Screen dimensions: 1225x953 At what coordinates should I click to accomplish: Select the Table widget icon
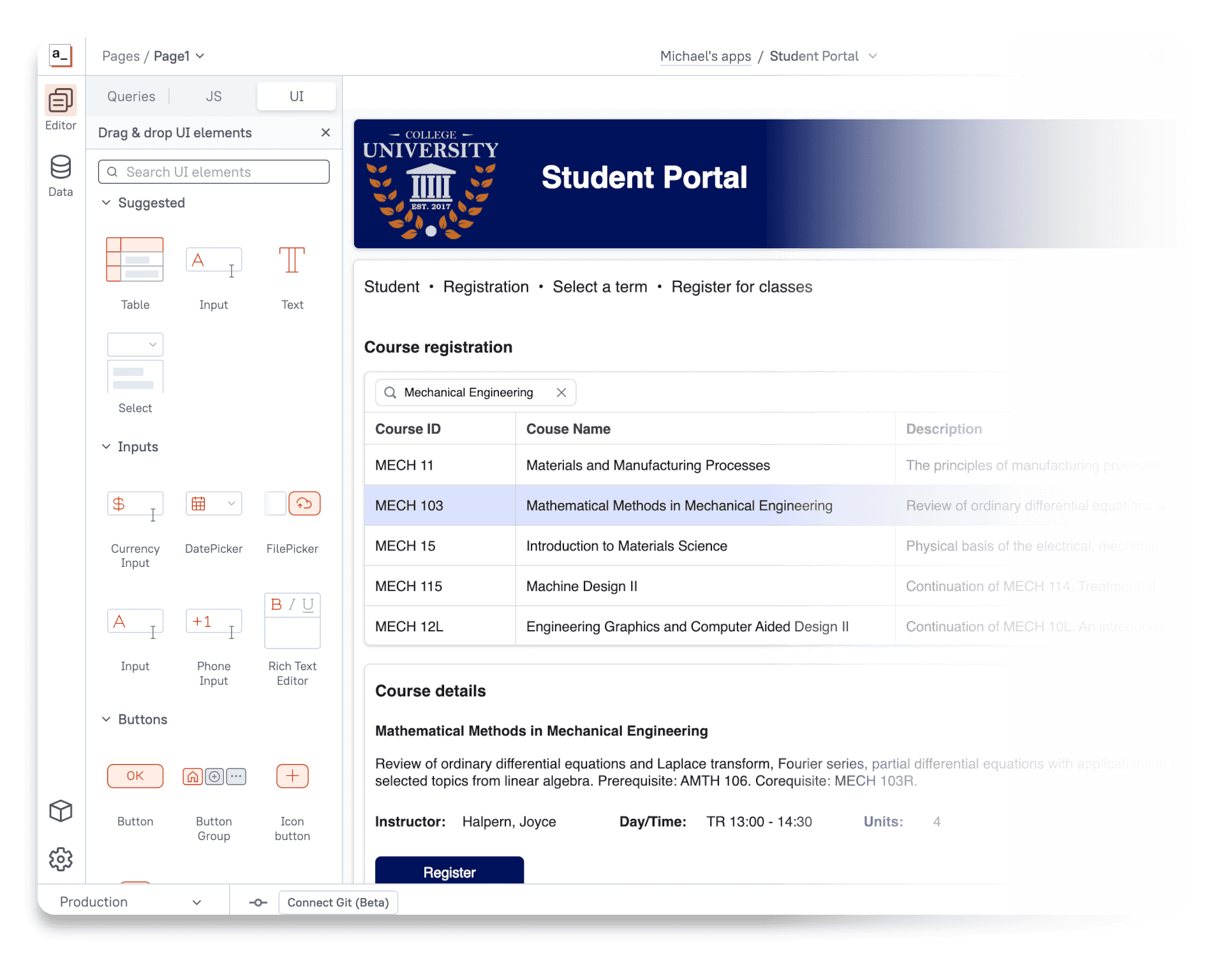[x=135, y=260]
